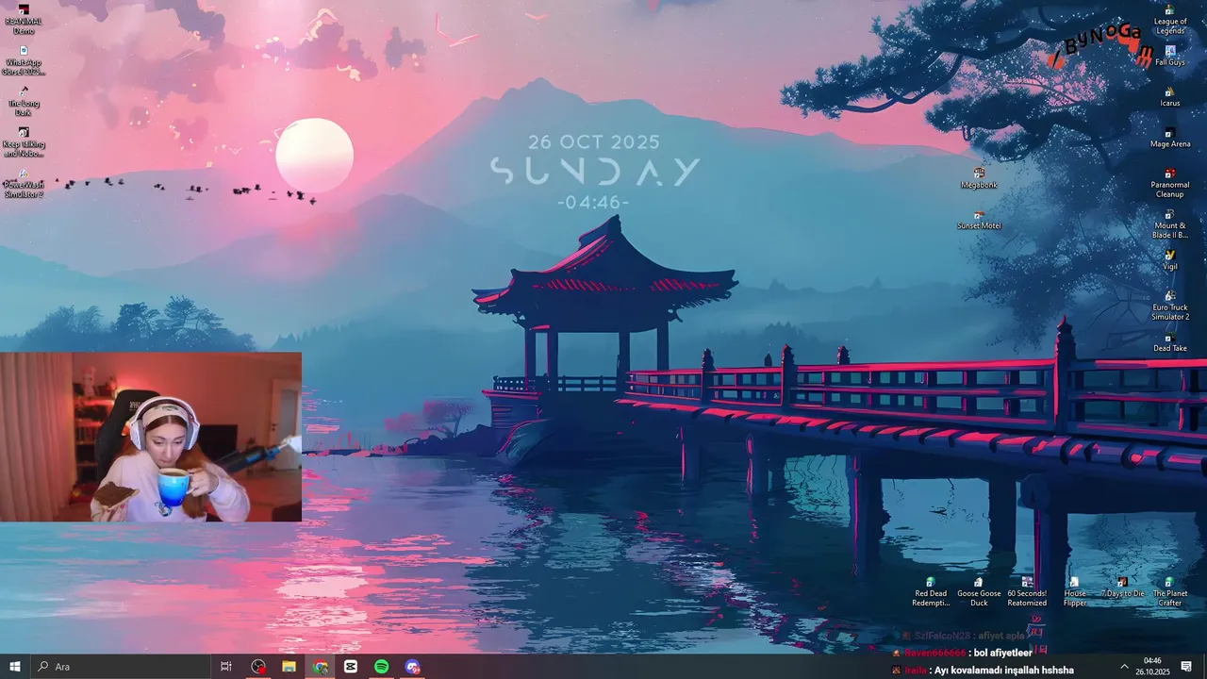Open Spotify from the taskbar
Viewport: 1207px width, 679px height.
click(x=382, y=667)
